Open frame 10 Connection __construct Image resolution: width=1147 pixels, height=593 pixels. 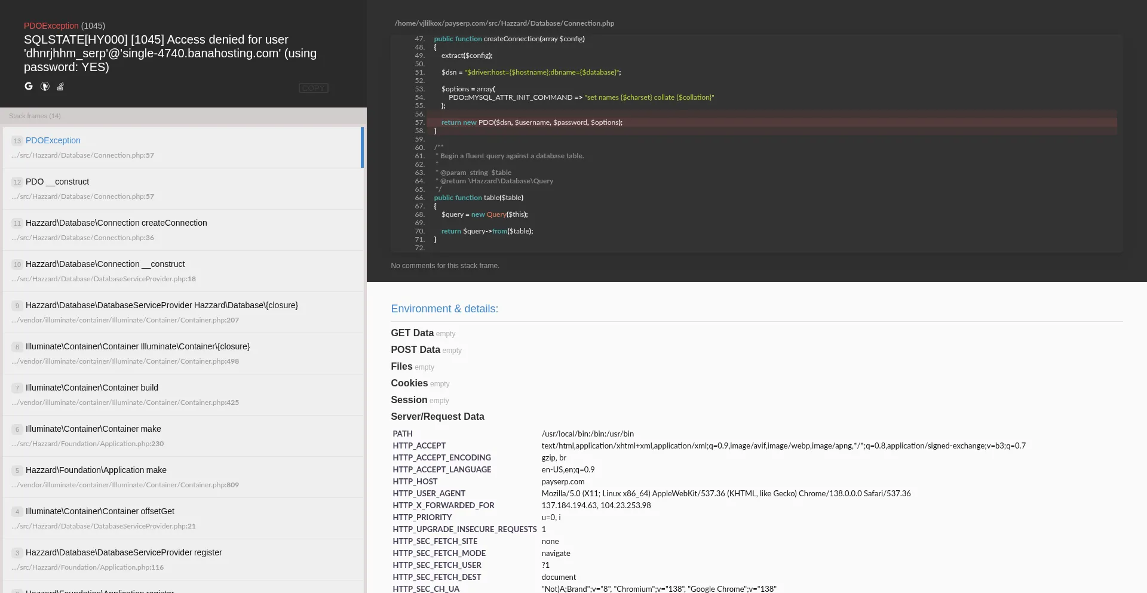coord(183,271)
